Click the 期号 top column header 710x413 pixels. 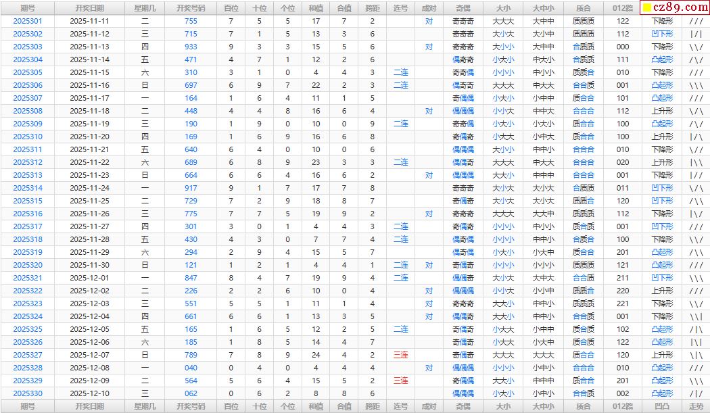(28, 8)
